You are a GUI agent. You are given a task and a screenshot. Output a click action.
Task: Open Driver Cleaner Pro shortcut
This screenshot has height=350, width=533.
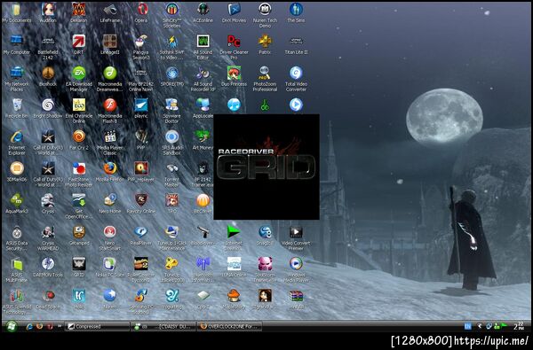click(234, 48)
